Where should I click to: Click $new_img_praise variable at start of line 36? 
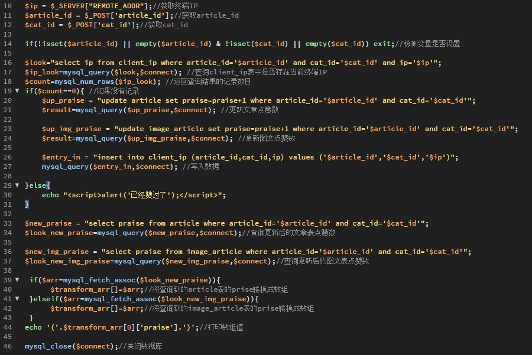pyautogui.click(x=57, y=252)
